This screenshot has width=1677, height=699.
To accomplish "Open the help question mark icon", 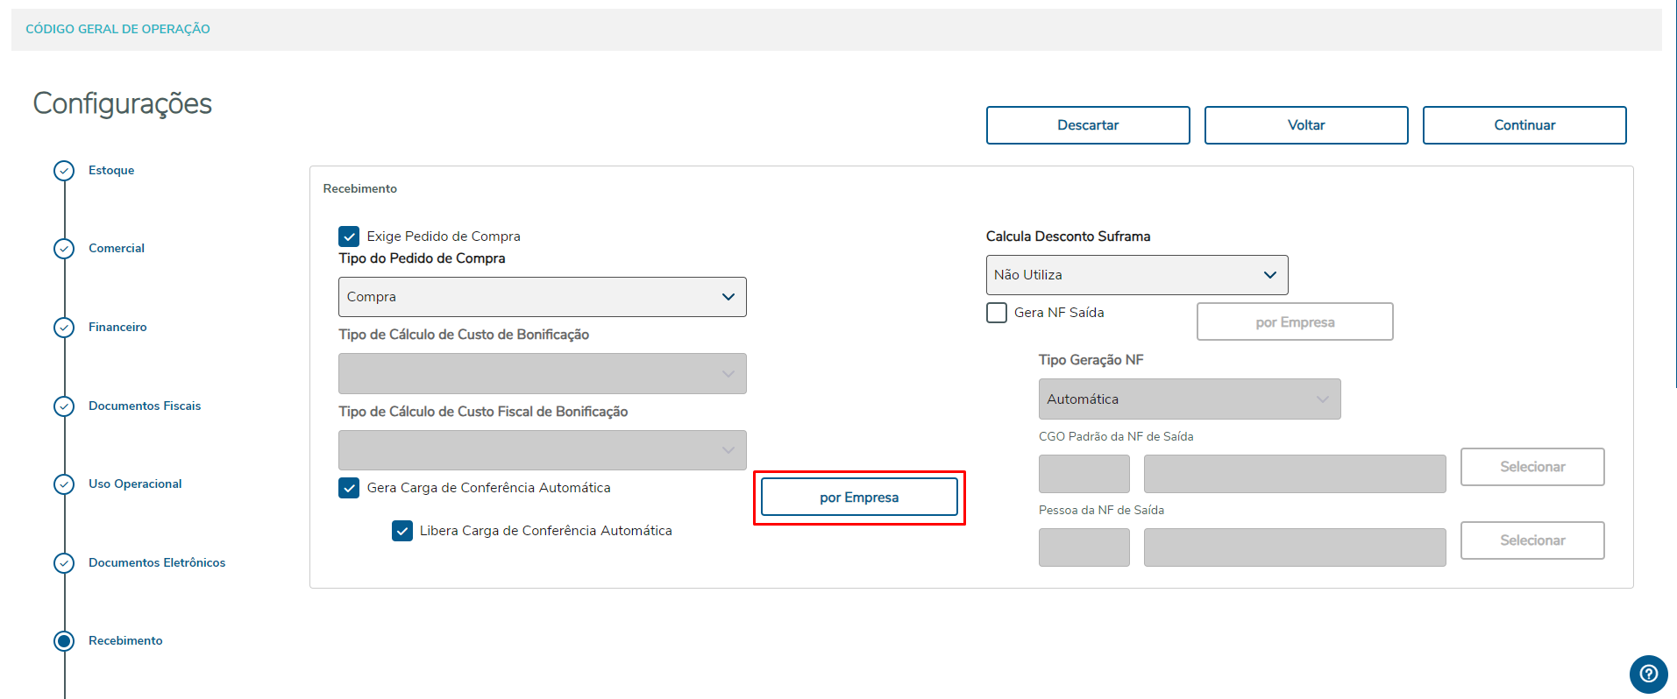I will point(1648,674).
